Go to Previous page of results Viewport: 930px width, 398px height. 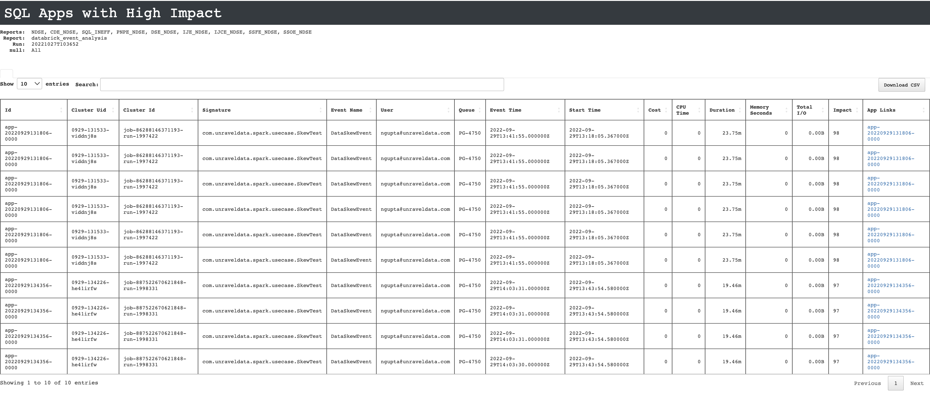[x=867, y=383]
